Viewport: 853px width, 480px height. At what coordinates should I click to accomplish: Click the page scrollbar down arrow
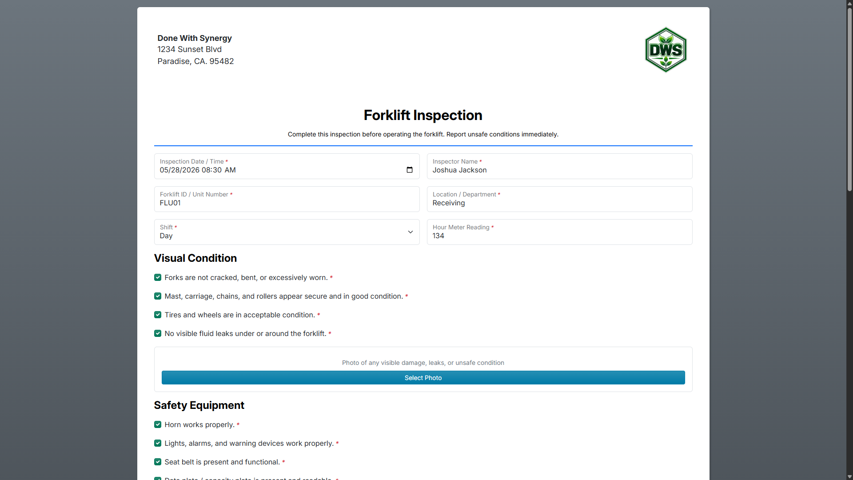click(x=849, y=476)
